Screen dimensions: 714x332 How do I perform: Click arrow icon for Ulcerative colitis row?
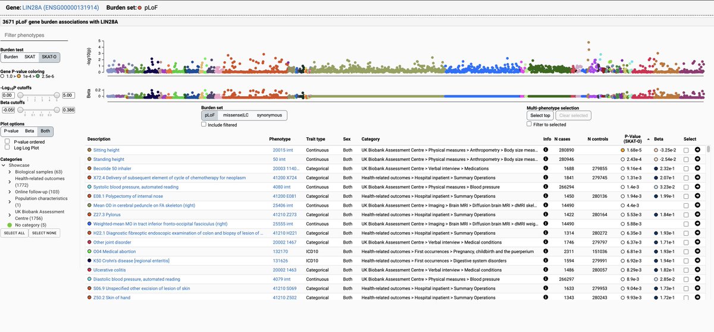coord(697,270)
